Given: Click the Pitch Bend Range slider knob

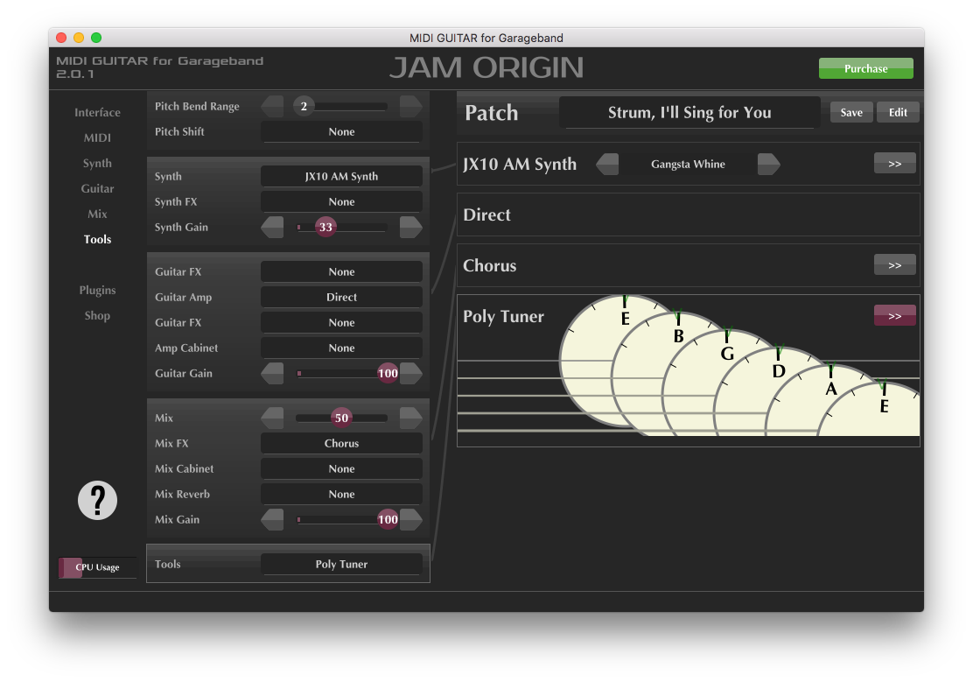Looking at the screenshot, I should point(304,106).
